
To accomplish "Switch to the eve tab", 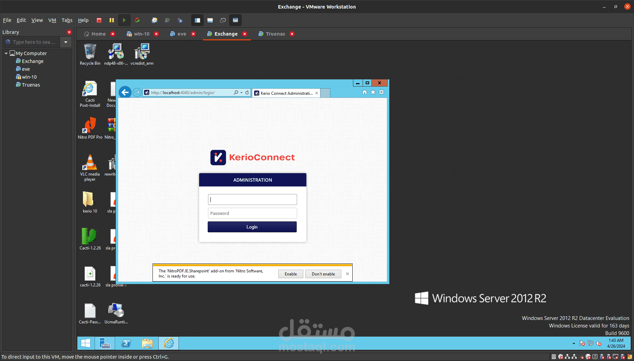I will pos(178,34).
